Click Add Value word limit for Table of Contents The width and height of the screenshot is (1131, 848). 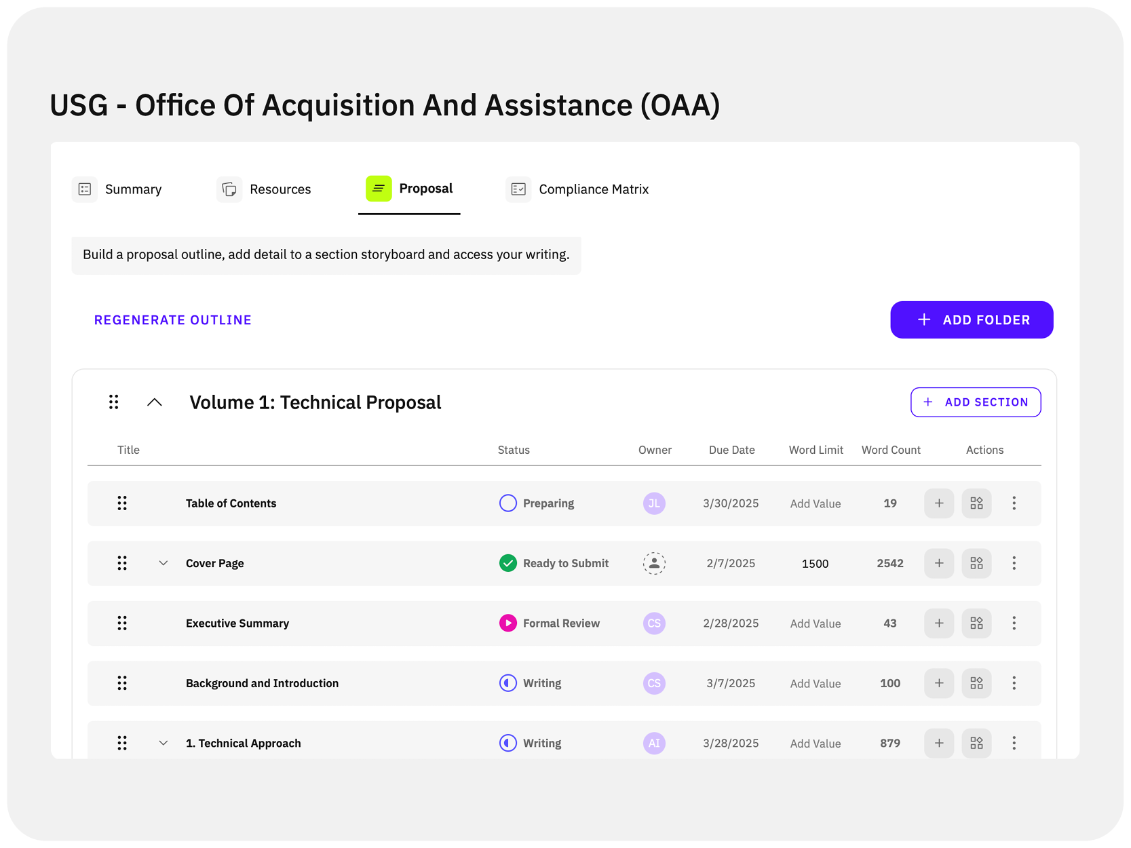816,503
